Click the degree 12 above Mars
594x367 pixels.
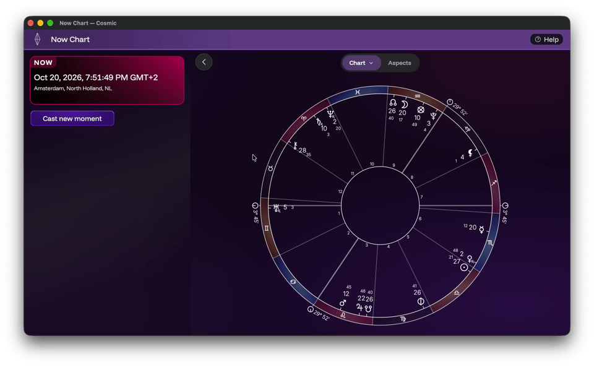coord(346,294)
